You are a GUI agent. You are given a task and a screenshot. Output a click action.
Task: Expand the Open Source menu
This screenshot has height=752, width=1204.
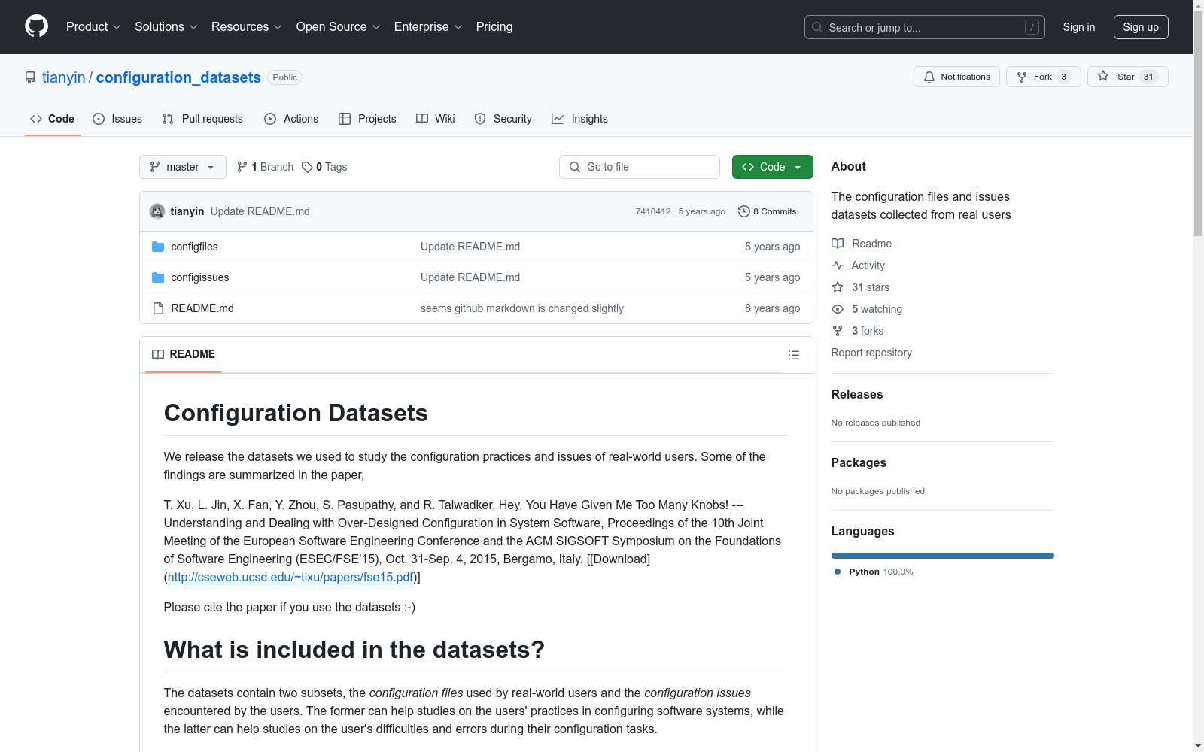click(x=339, y=26)
